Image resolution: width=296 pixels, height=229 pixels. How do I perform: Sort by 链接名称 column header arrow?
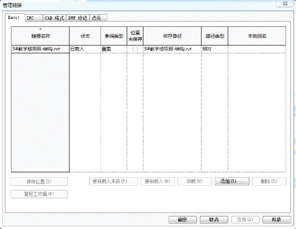coord(40,29)
